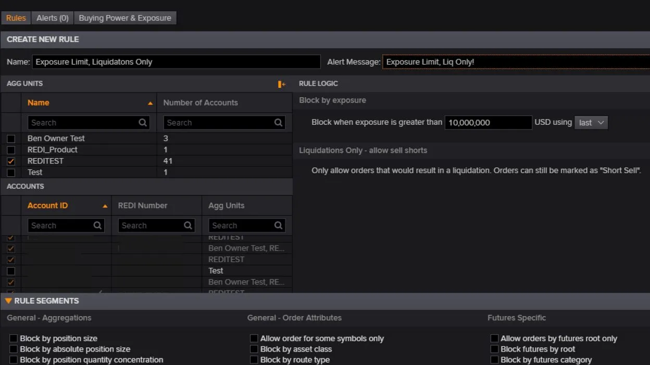Uncheck the REDITEST agg unit checkbox
Image resolution: width=650 pixels, height=365 pixels.
pos(11,161)
